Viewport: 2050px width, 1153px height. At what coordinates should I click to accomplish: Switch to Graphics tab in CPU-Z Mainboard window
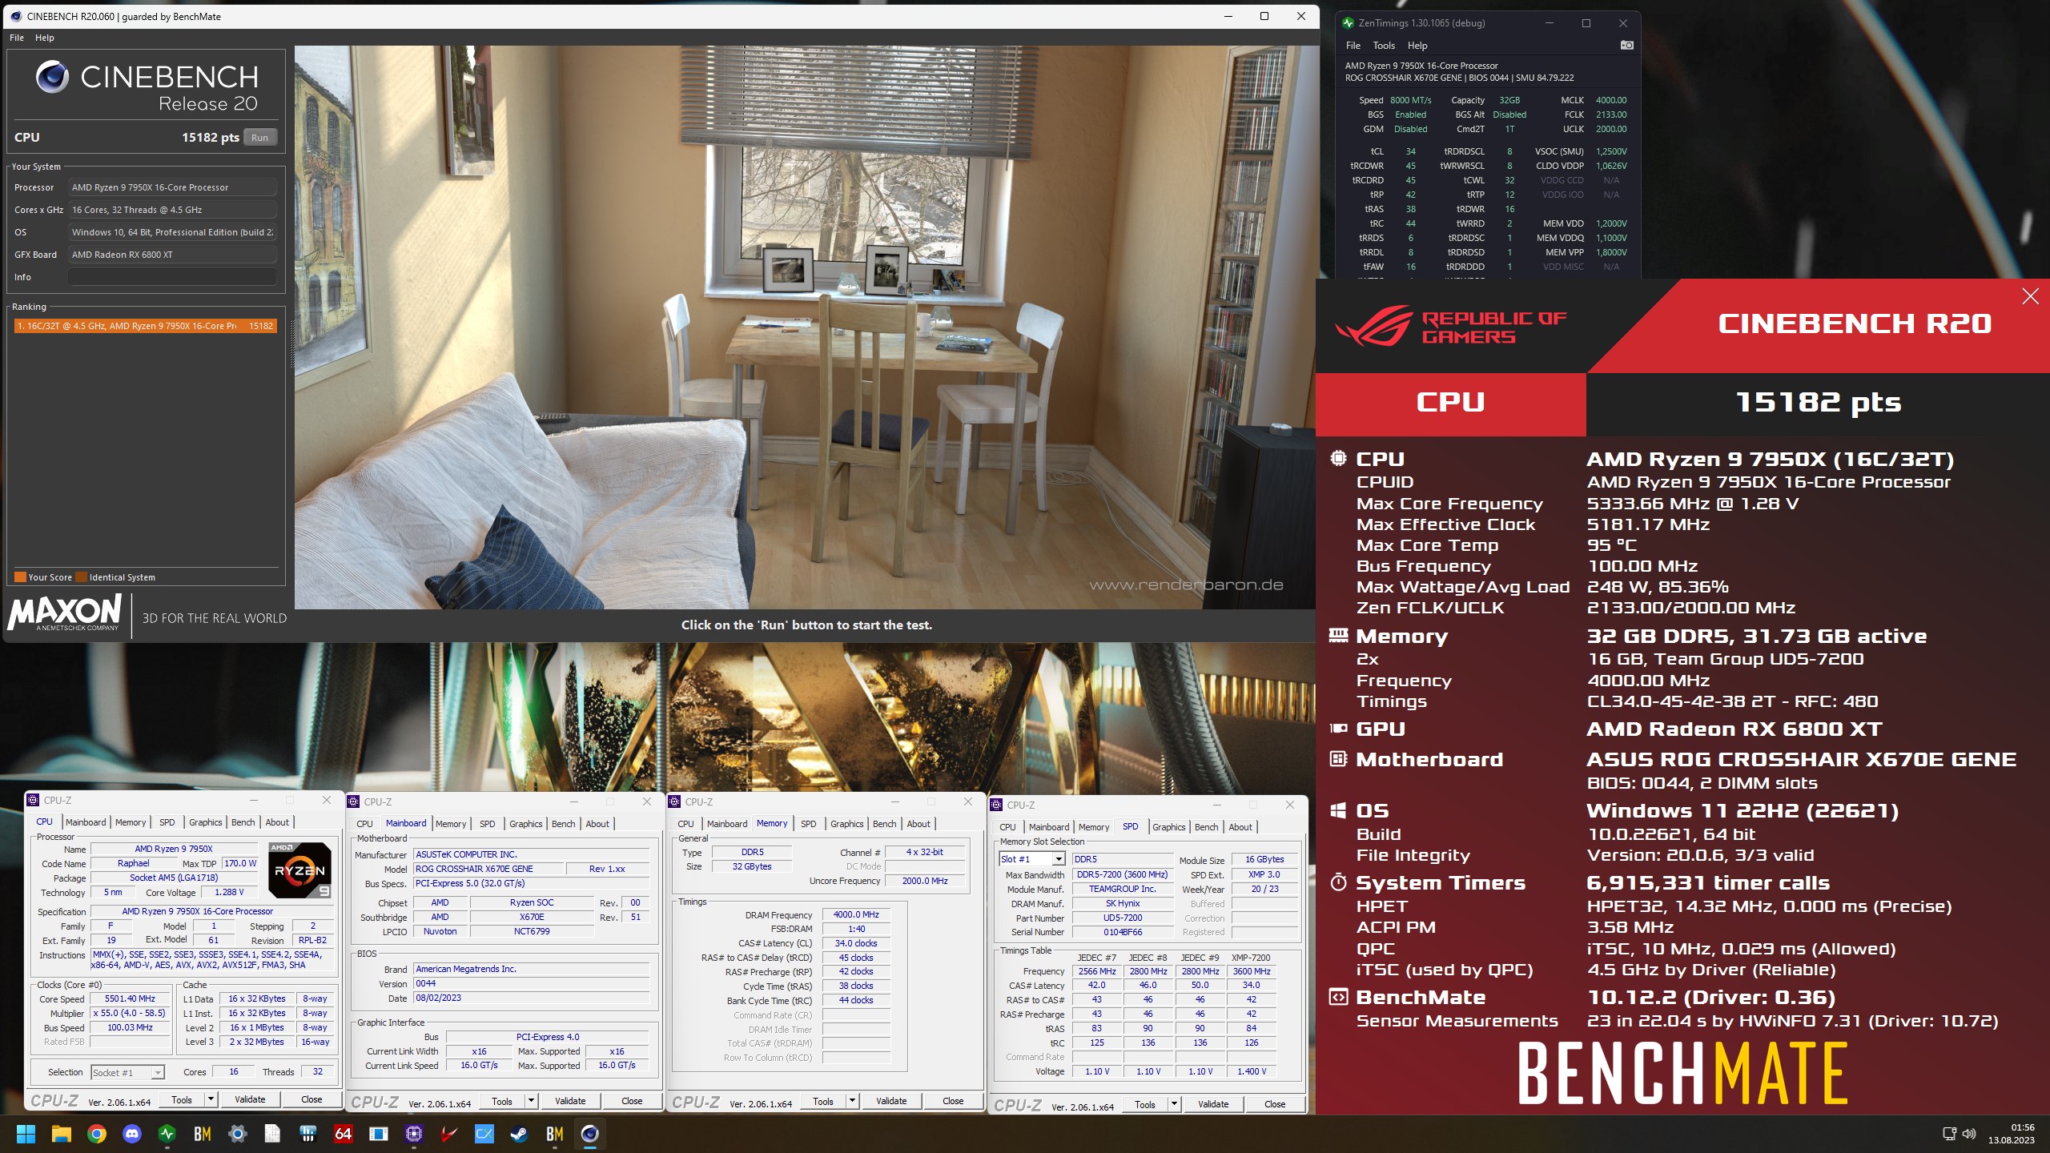pyautogui.click(x=526, y=824)
